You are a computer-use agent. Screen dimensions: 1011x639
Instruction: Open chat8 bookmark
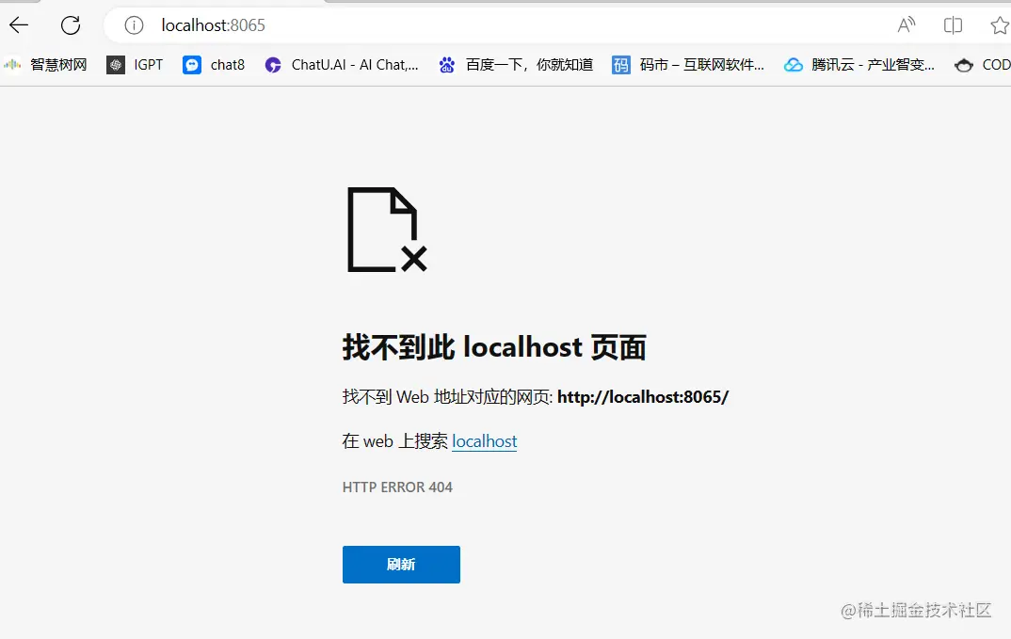[214, 65]
